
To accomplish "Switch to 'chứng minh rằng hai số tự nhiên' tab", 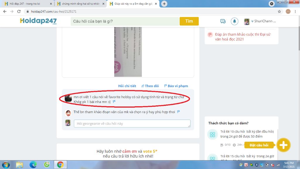I will click(x=81, y=4).
